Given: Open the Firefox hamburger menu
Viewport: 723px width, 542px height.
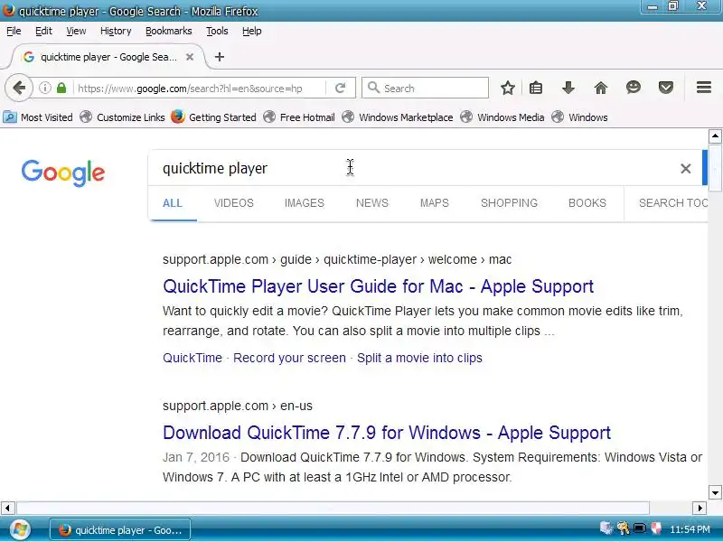Looking at the screenshot, I should [704, 88].
